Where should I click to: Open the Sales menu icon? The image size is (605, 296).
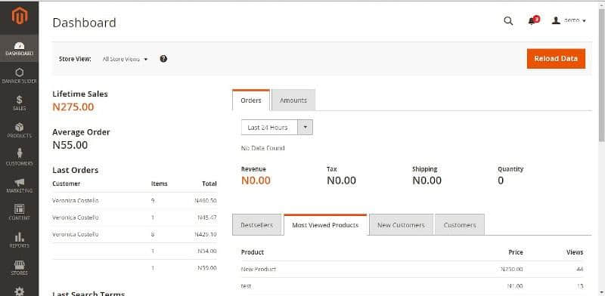pyautogui.click(x=20, y=100)
